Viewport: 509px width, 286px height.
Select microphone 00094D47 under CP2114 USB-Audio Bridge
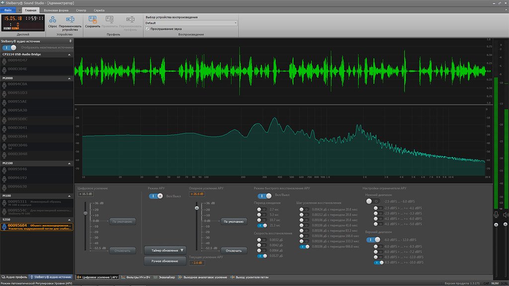(17, 61)
